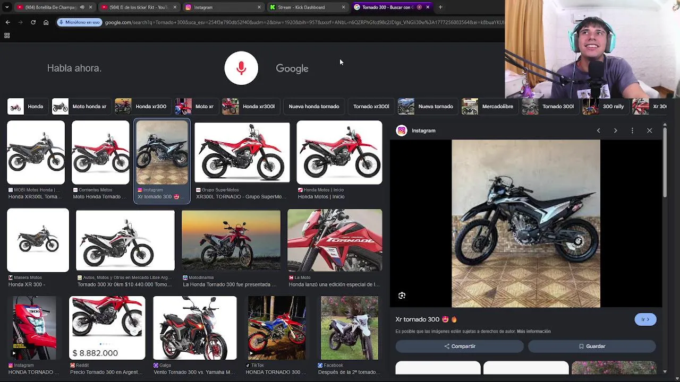Click the 'Xr tornado 300' preview title link

[x=426, y=319]
